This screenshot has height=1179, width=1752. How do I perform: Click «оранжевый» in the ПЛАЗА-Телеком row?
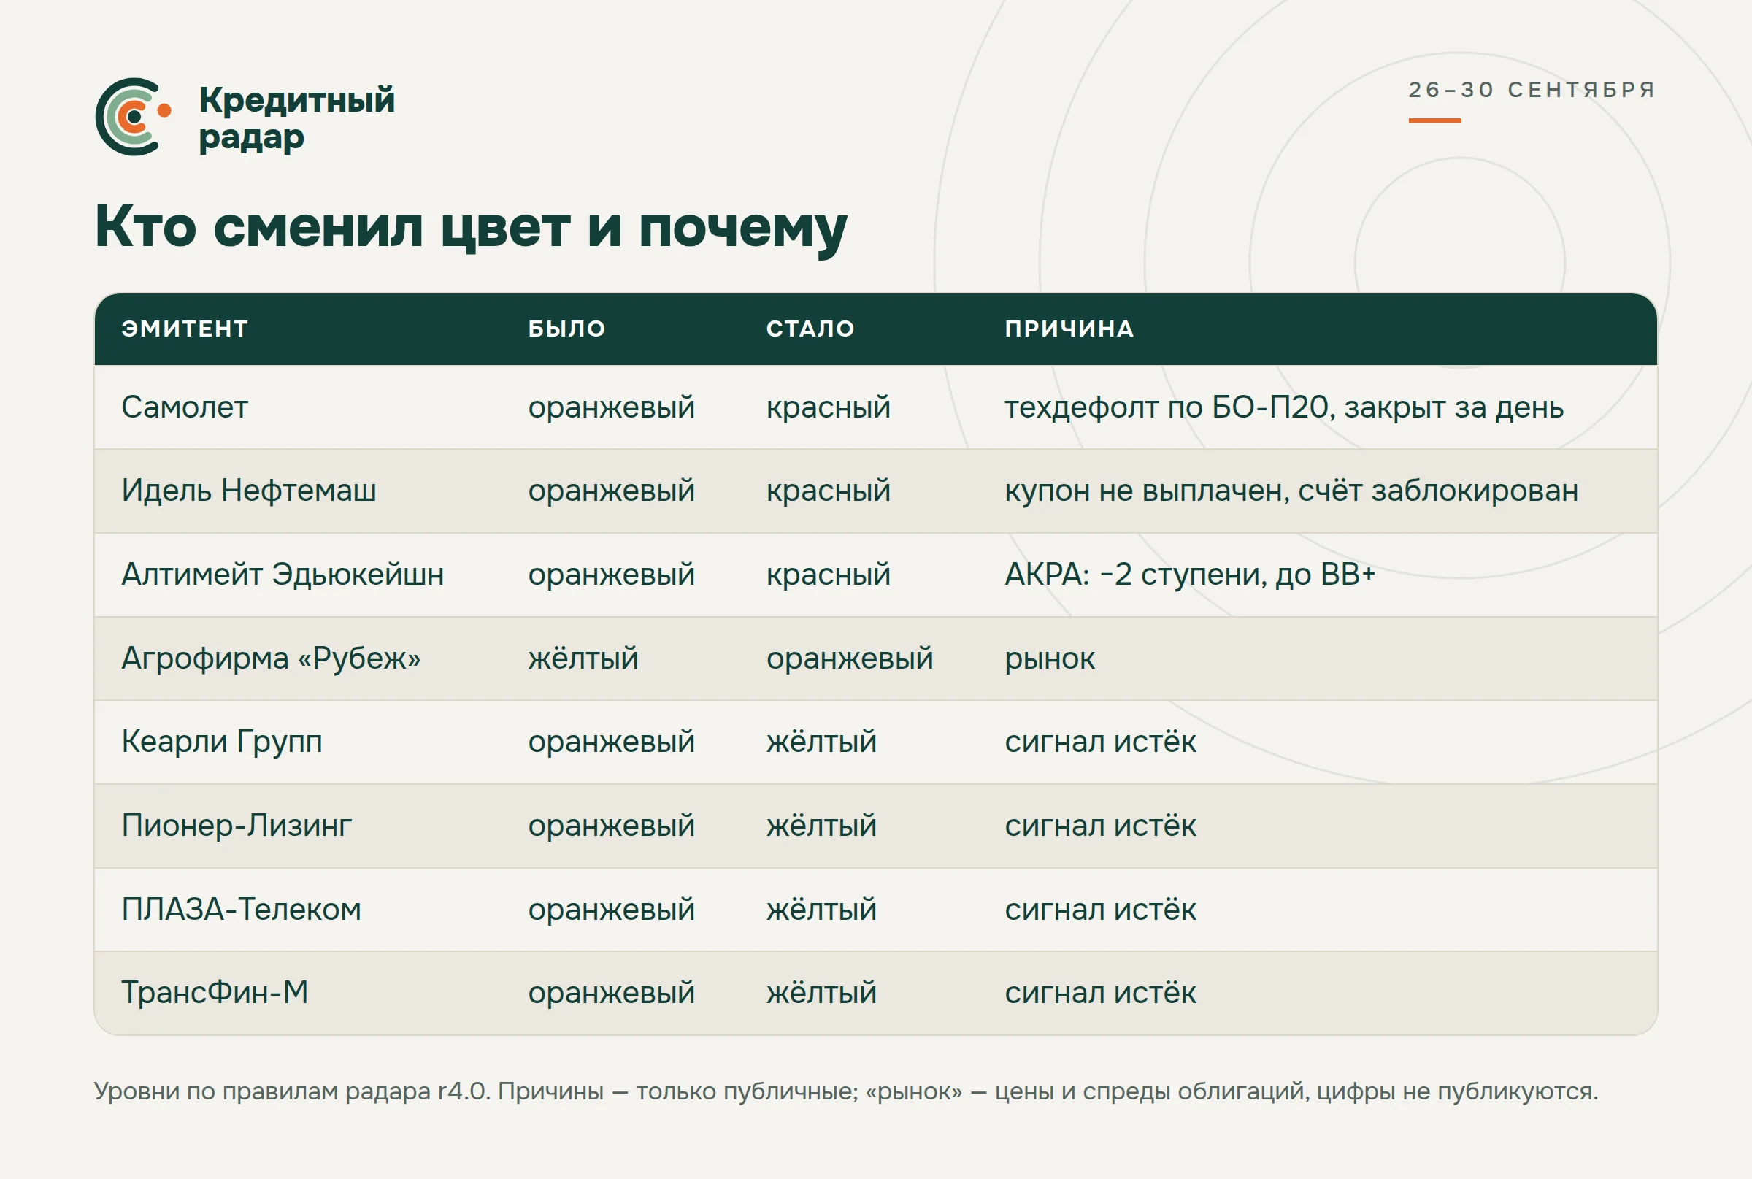[611, 910]
